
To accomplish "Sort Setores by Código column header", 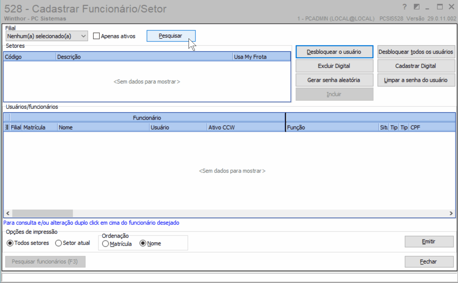I will (30, 57).
